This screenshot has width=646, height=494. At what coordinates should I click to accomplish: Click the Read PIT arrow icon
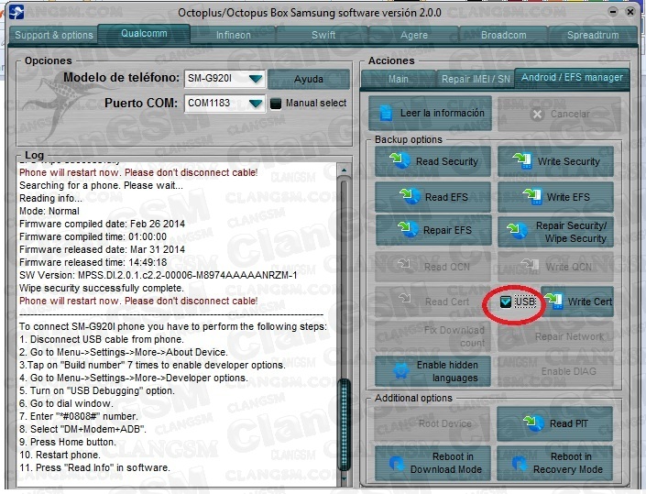coord(533,423)
